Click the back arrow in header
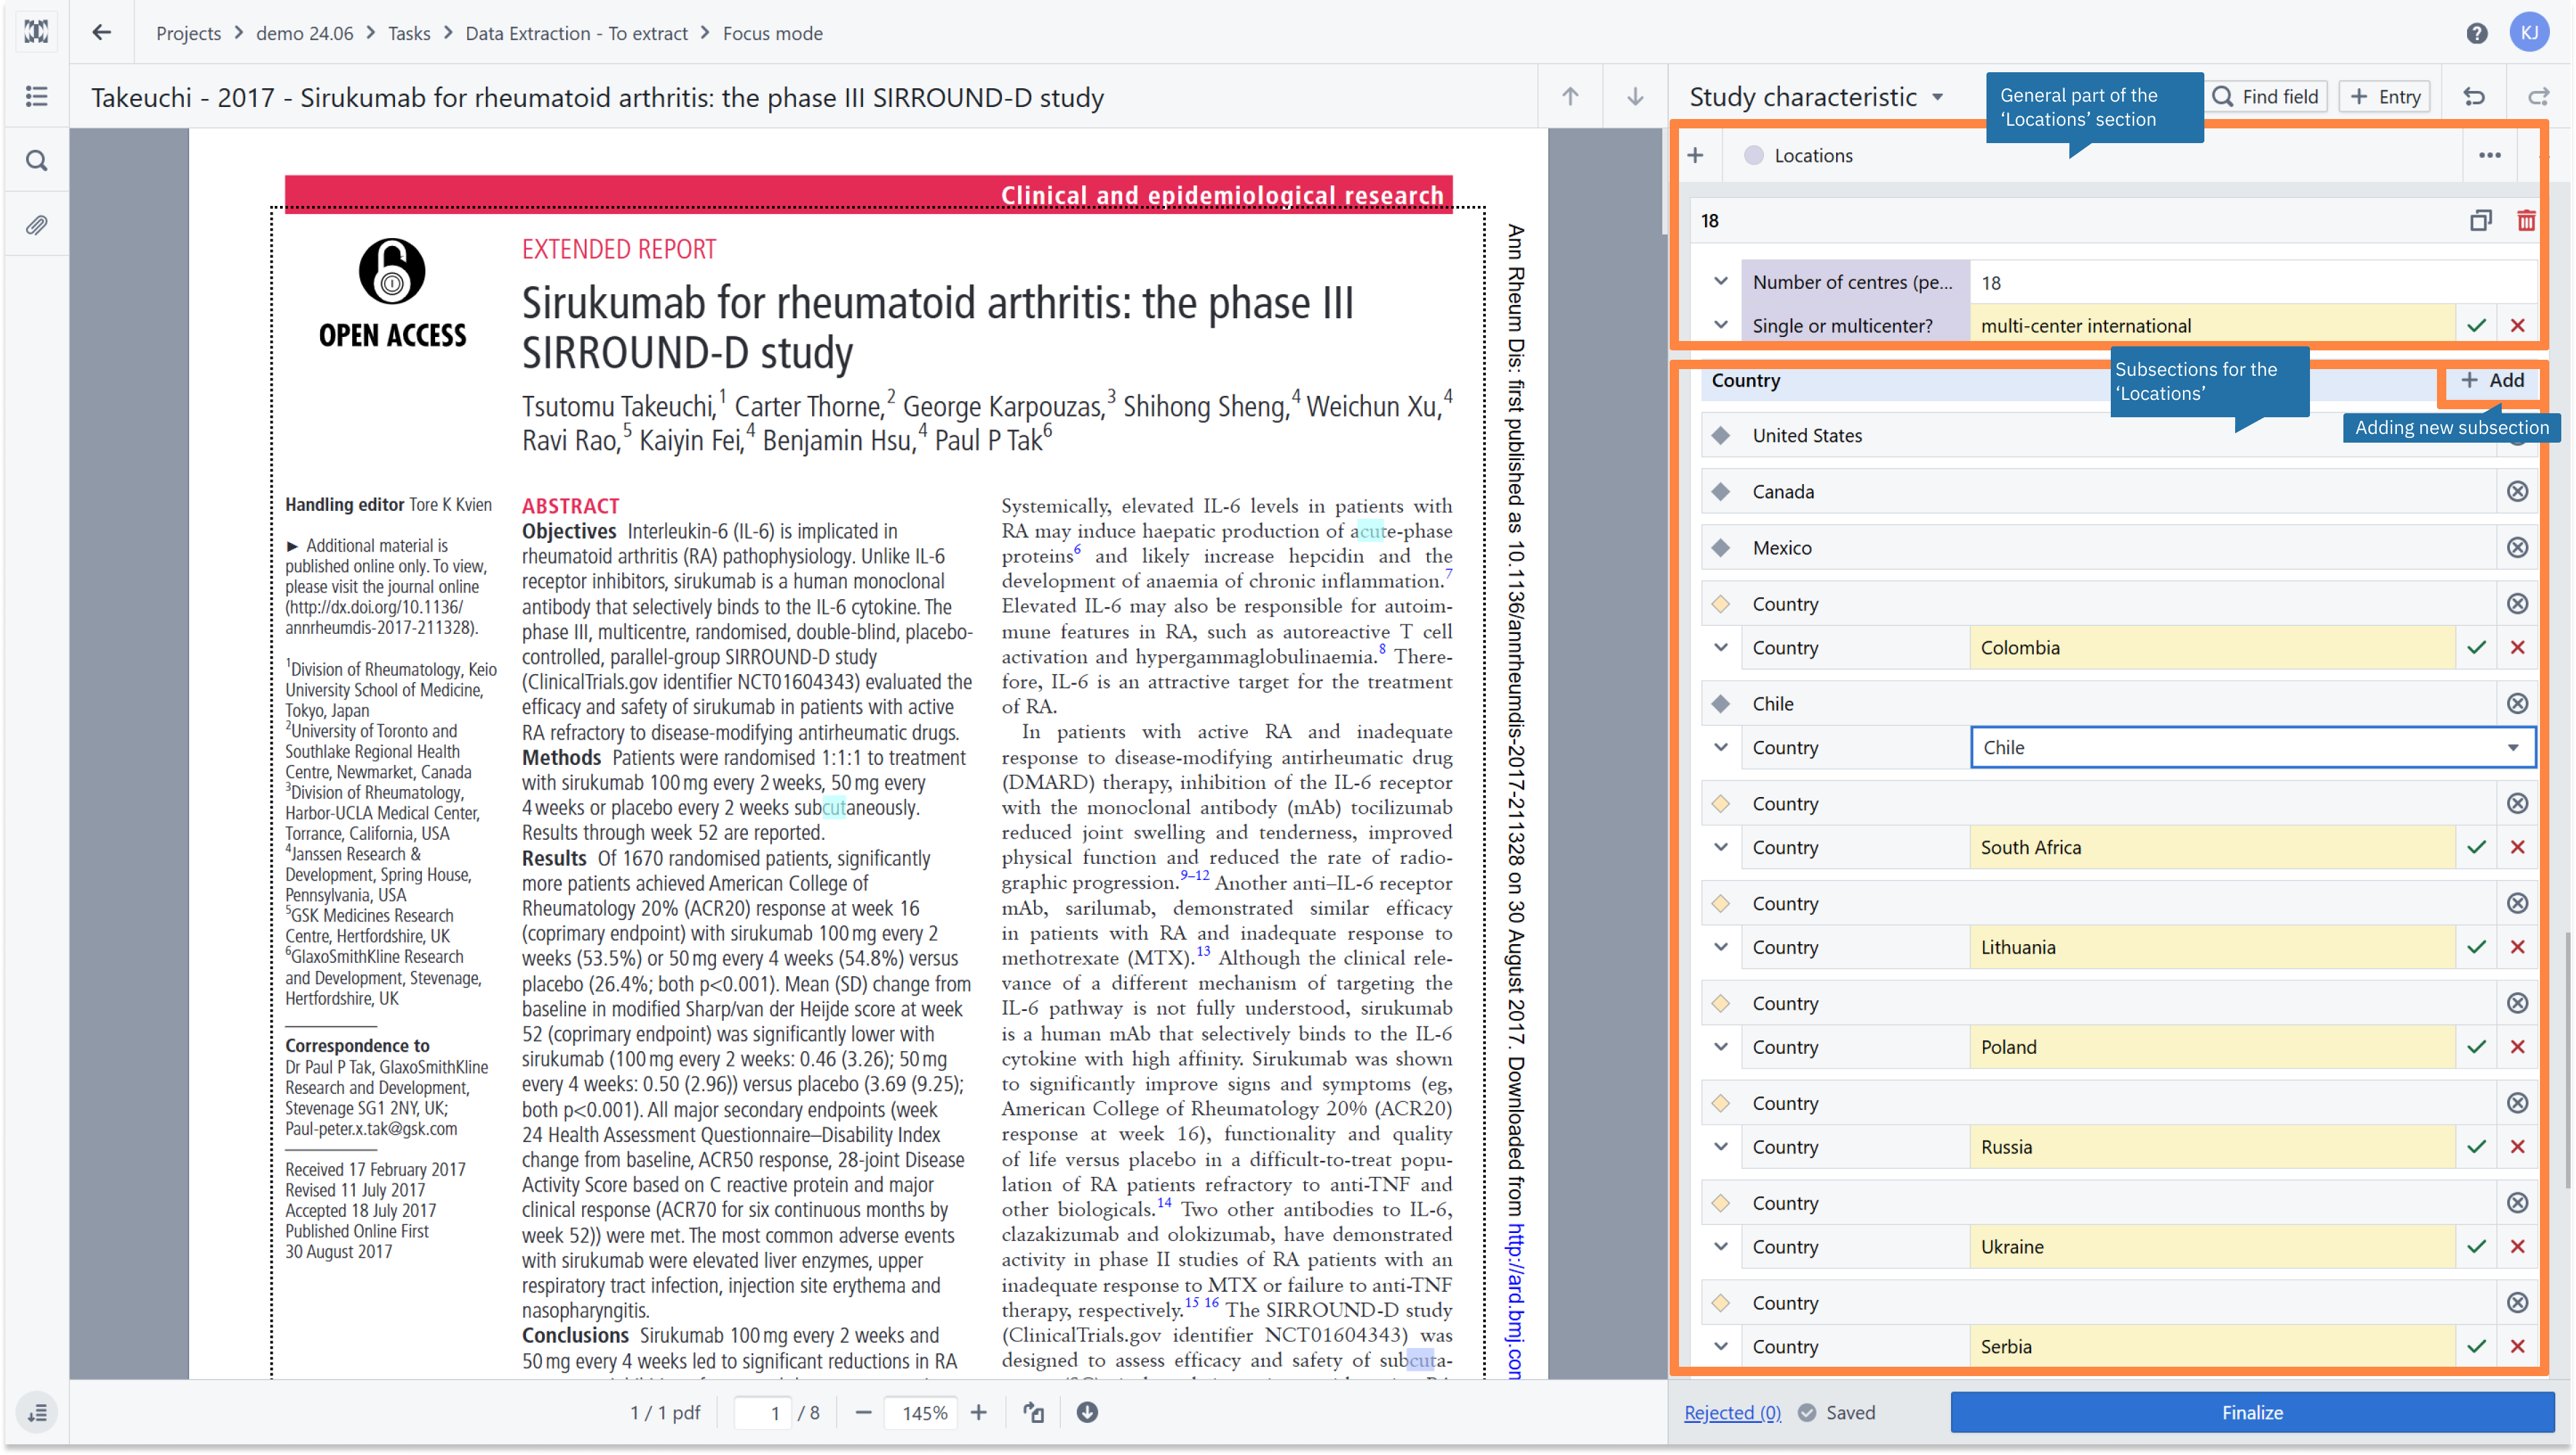Screen dimensions: 2576x1455 tap(101, 33)
